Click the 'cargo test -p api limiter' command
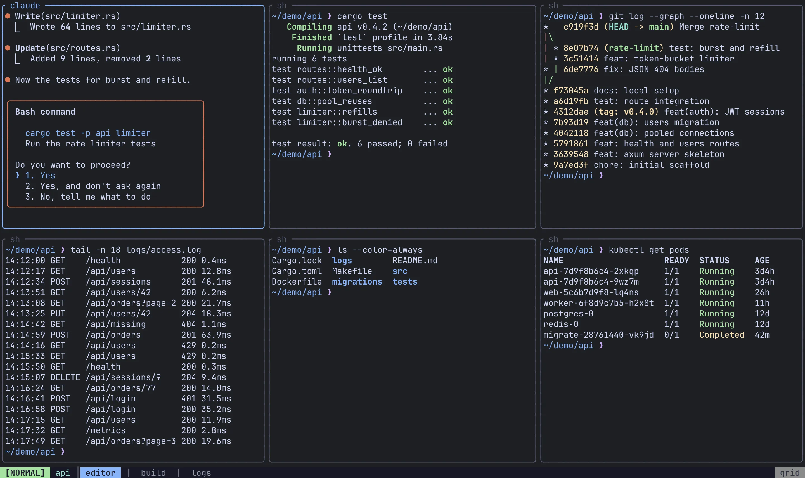Screen dimensions: 805x478 (88, 133)
